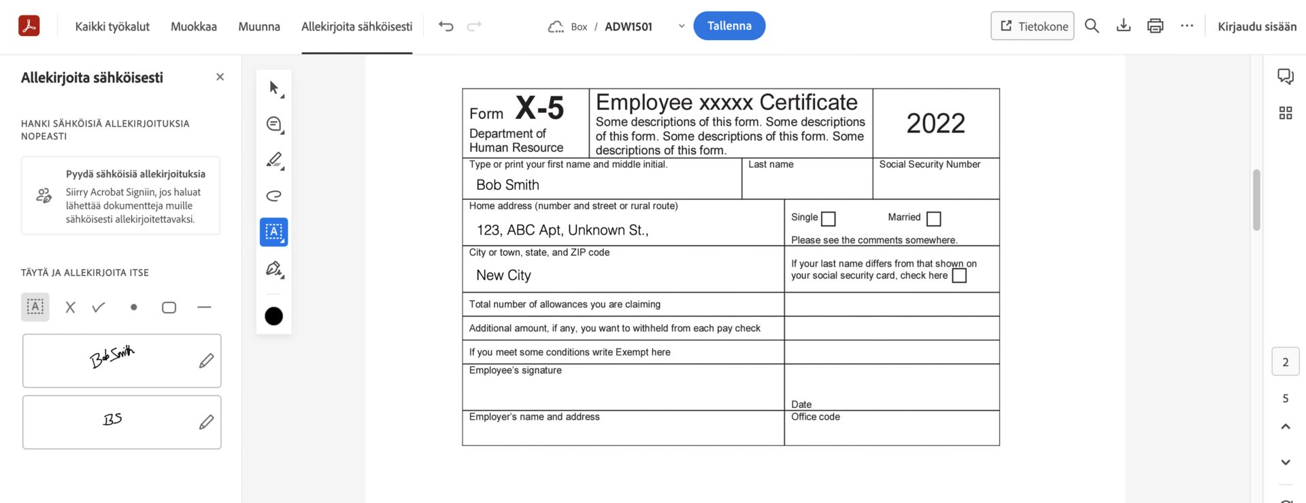Click the New City text
Image resolution: width=1306 pixels, height=503 pixels.
click(503, 275)
